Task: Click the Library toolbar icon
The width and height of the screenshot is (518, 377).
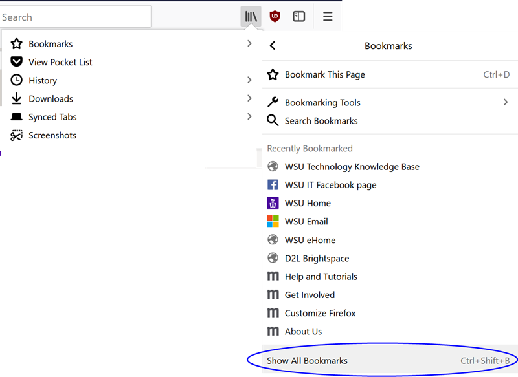Action: click(x=251, y=17)
